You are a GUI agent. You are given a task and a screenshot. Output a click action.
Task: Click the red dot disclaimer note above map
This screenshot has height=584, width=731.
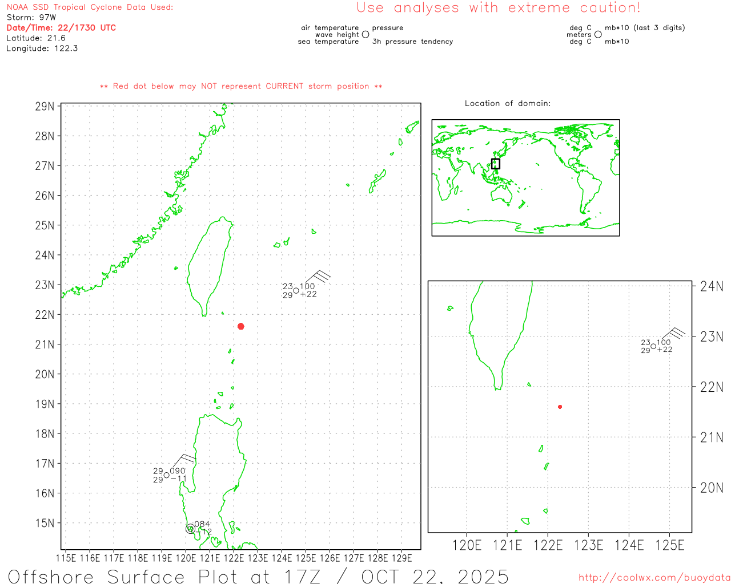tap(241, 86)
